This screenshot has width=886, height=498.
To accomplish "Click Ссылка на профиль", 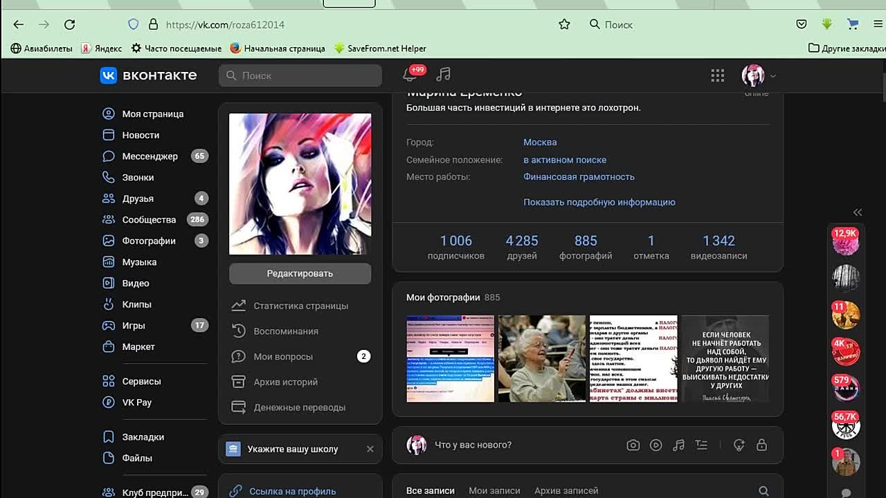I will pos(292,491).
